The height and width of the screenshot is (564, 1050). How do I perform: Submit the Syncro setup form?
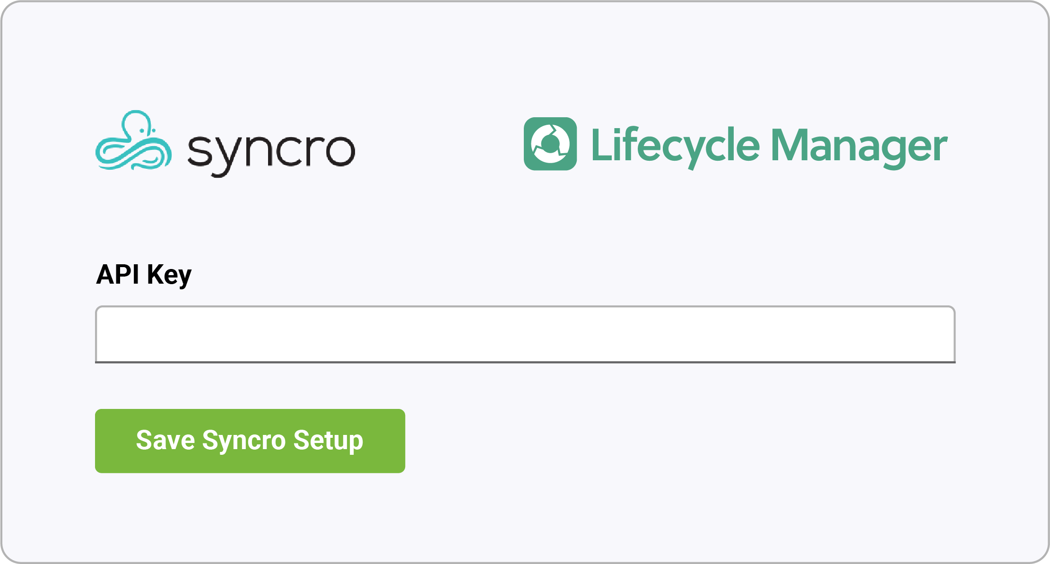[250, 441]
